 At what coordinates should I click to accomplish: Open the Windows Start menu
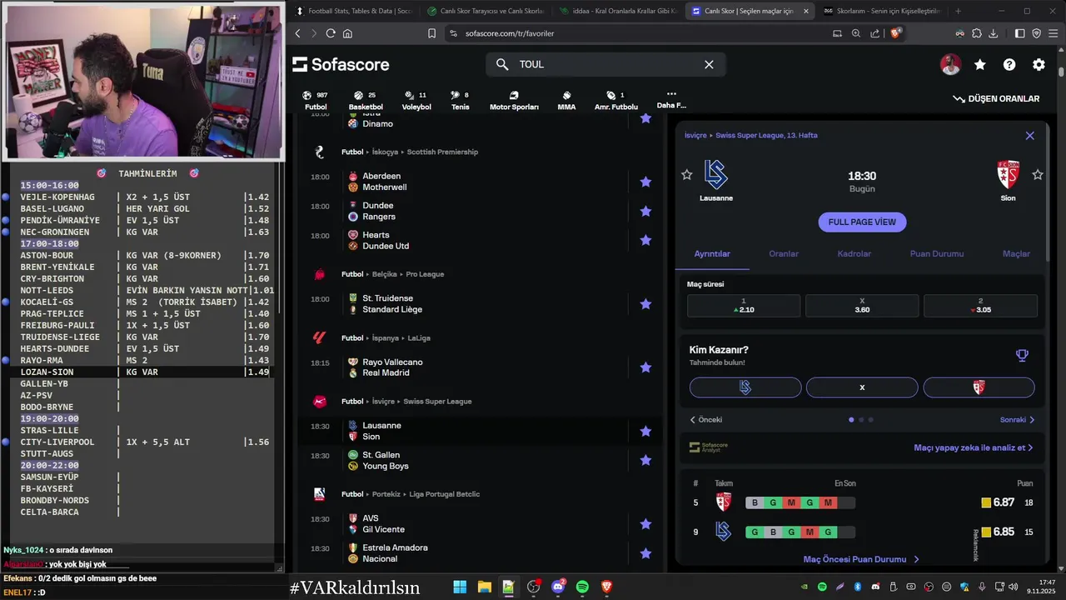(460, 587)
